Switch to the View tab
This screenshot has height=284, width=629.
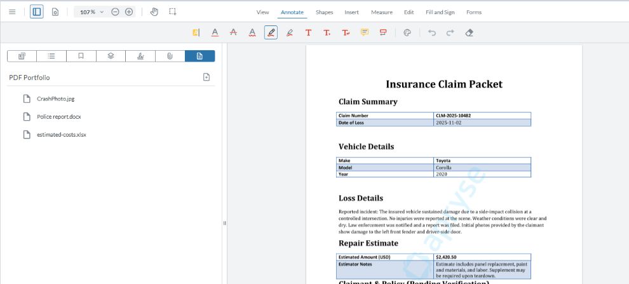pos(263,13)
